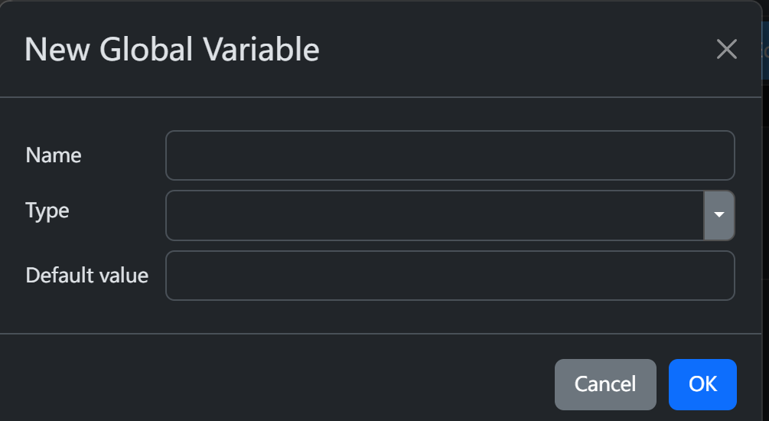Click the Default value input field
Screen dimensions: 769x421
tap(450, 276)
